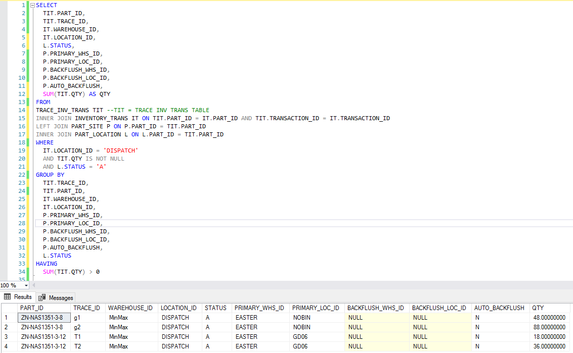Click the FROM keyword on line 13
The width and height of the screenshot is (573, 353).
pyautogui.click(x=43, y=102)
